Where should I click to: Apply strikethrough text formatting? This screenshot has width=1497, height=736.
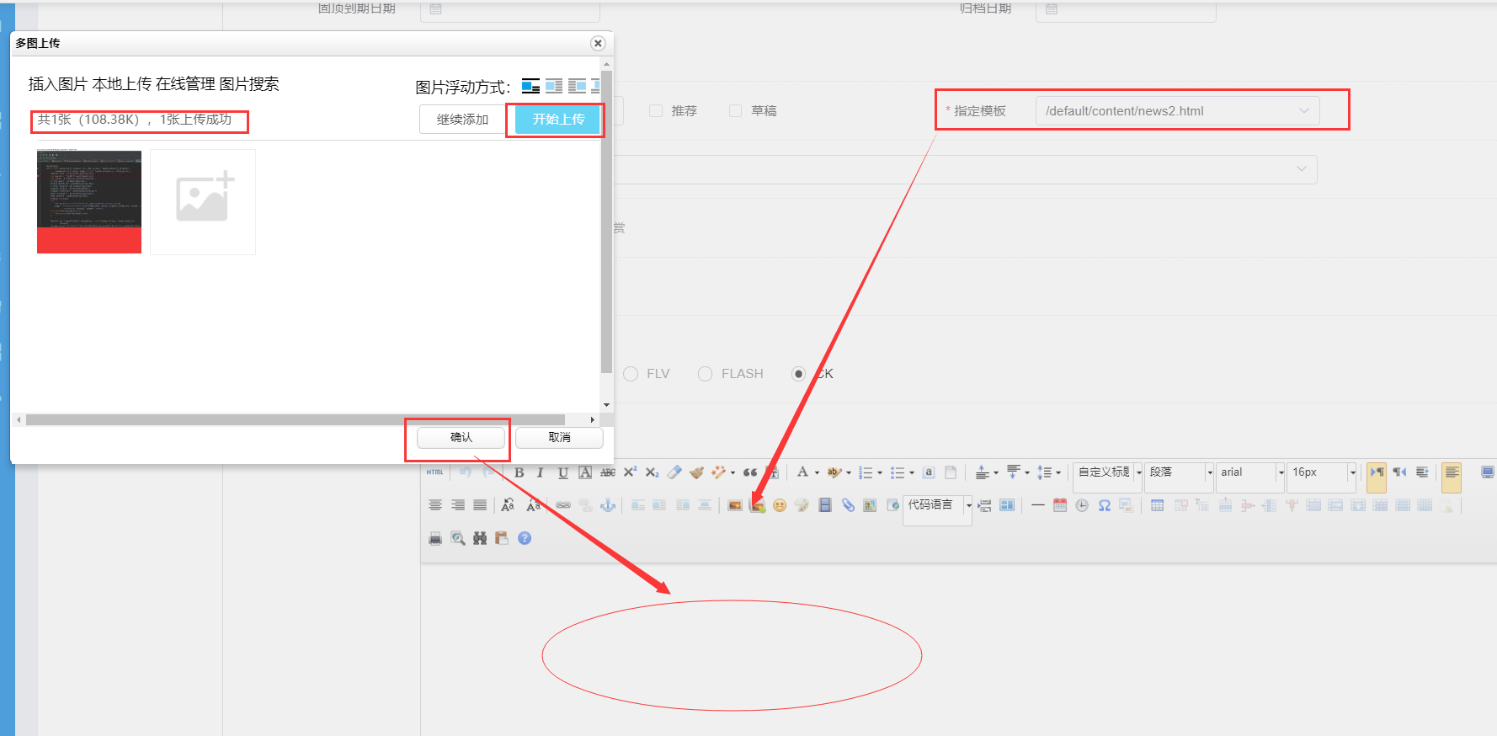pyautogui.click(x=608, y=472)
